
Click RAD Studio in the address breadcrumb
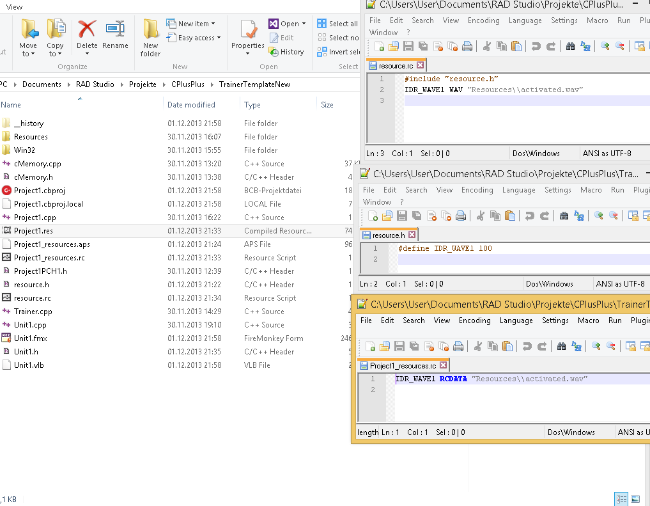coord(95,84)
